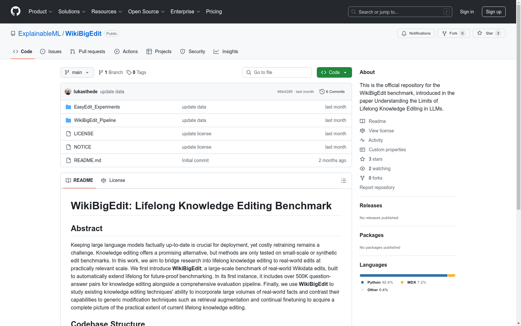This screenshot has width=521, height=326.
Task: Select the Code repository tab
Action: click(23, 52)
